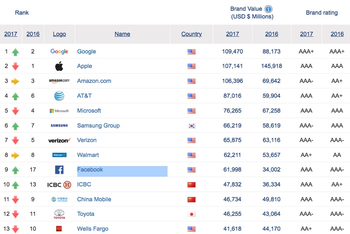Open the Wells Fargo brand link

coord(93,229)
